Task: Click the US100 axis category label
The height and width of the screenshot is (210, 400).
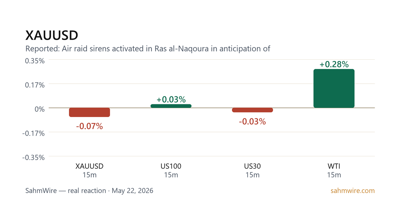Action: (x=171, y=166)
